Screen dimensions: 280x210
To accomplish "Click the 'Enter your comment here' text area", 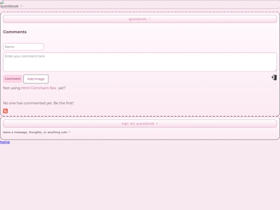I will click(140, 62).
